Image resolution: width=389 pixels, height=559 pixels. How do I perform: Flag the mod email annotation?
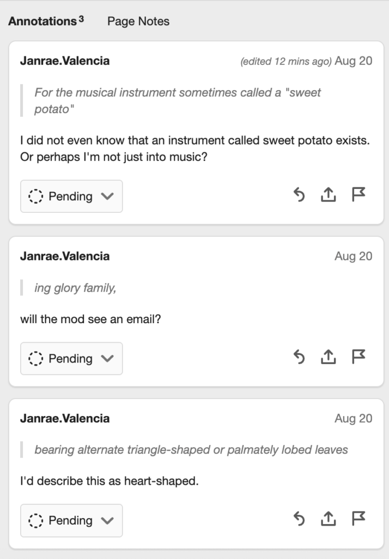pyautogui.click(x=358, y=357)
